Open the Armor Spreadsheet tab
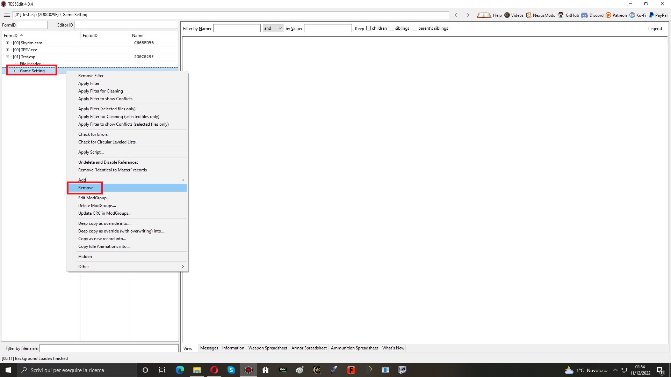This screenshot has width=671, height=377. (x=309, y=348)
